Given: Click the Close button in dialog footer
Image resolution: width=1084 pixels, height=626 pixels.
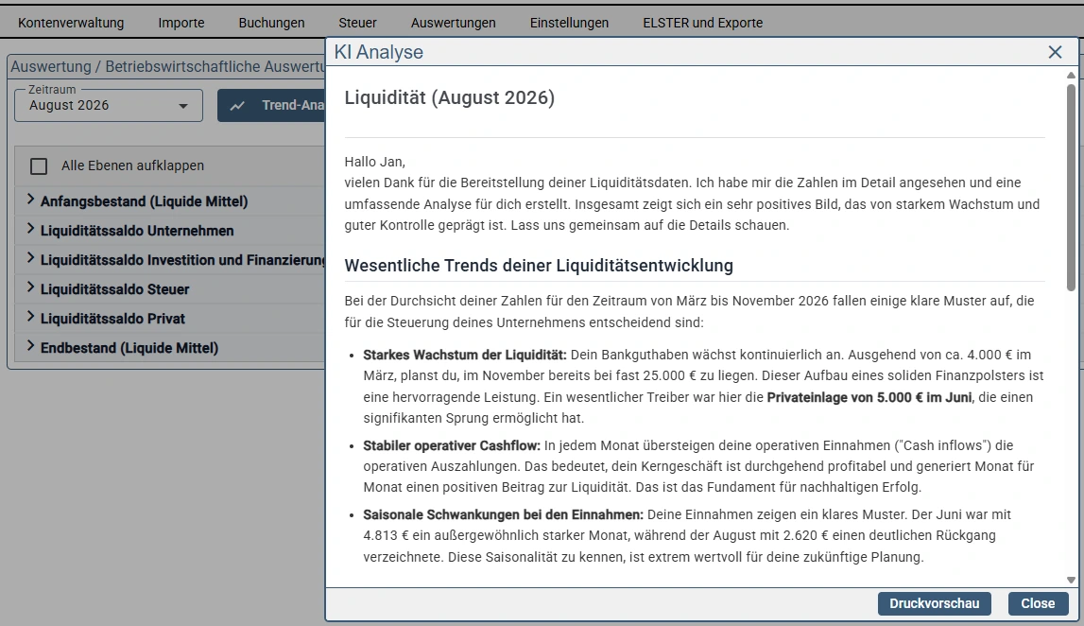Looking at the screenshot, I should click(1038, 603).
